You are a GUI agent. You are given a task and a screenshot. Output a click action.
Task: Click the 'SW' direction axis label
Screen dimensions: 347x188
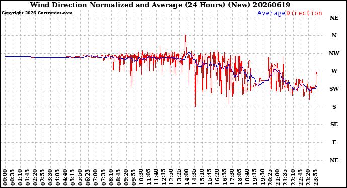pyautogui.click(x=334, y=89)
